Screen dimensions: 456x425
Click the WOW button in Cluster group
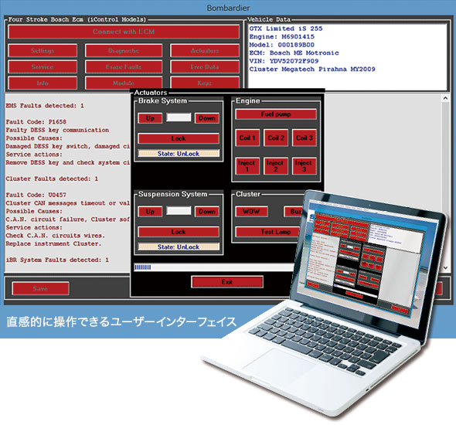click(x=251, y=212)
